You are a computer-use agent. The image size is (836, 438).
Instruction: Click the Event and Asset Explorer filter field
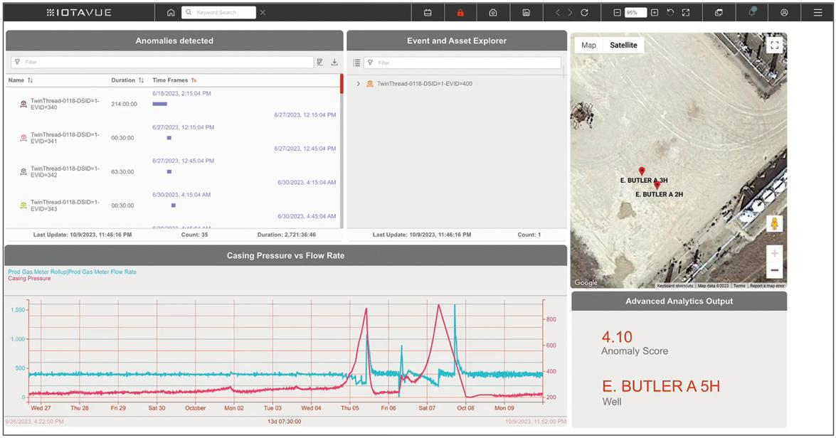462,63
